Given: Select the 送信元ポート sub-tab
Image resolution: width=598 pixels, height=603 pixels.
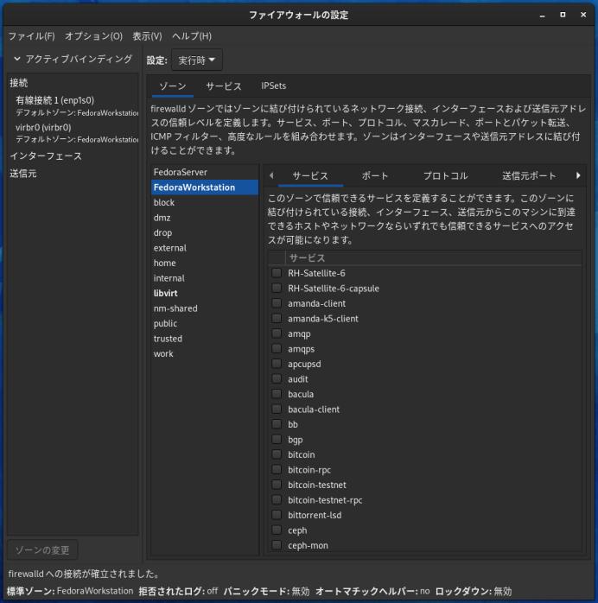Looking at the screenshot, I should tap(529, 176).
